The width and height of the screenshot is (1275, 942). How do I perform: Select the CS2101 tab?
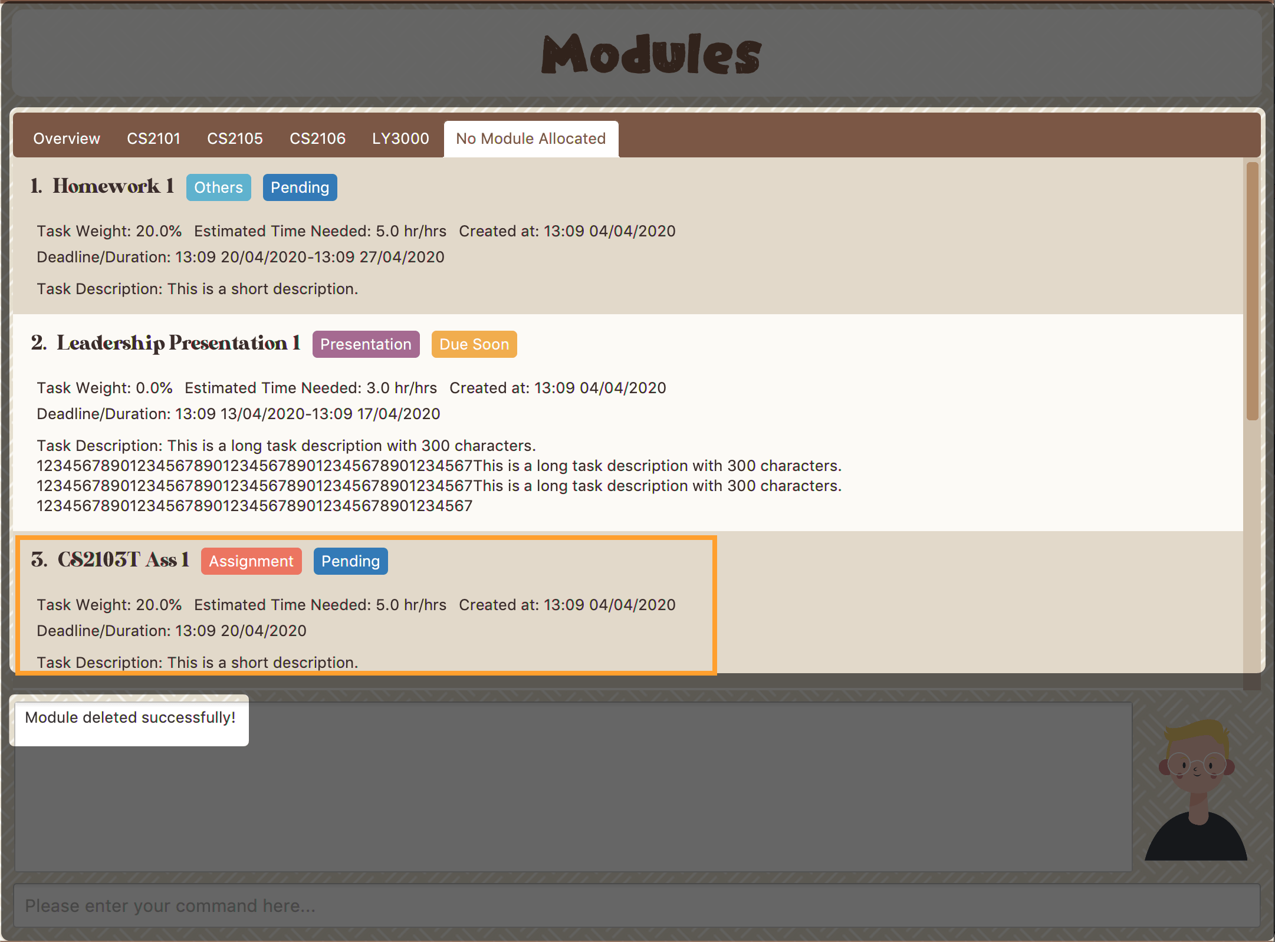155,139
